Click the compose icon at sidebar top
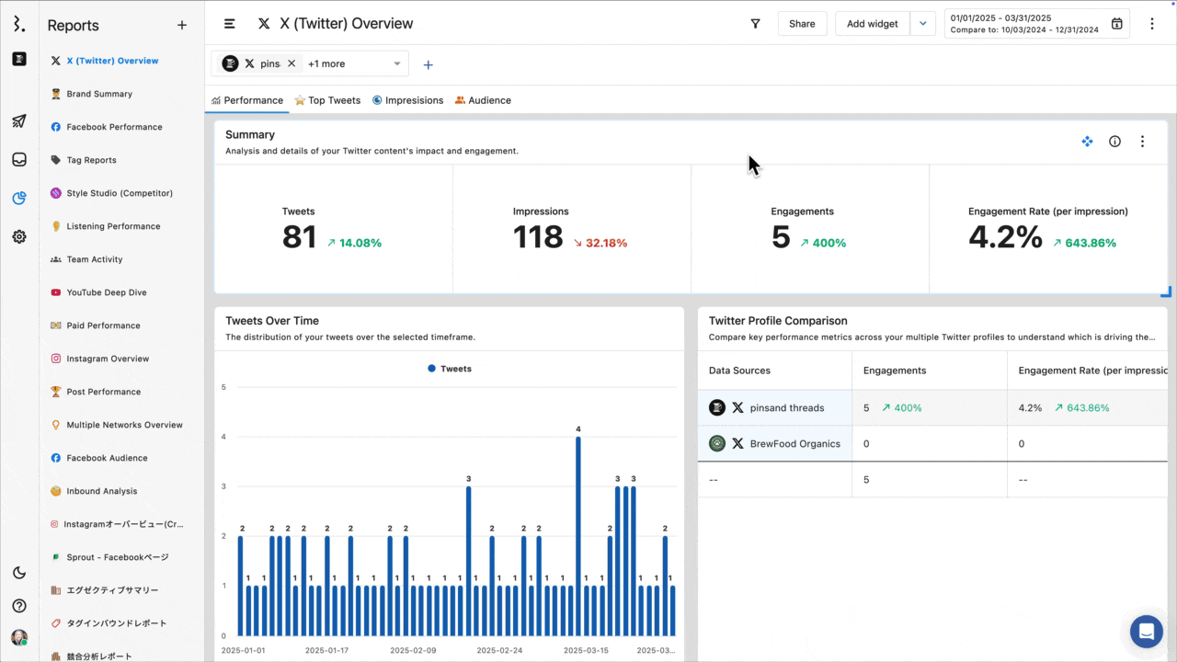This screenshot has height=662, width=1177. (18, 60)
